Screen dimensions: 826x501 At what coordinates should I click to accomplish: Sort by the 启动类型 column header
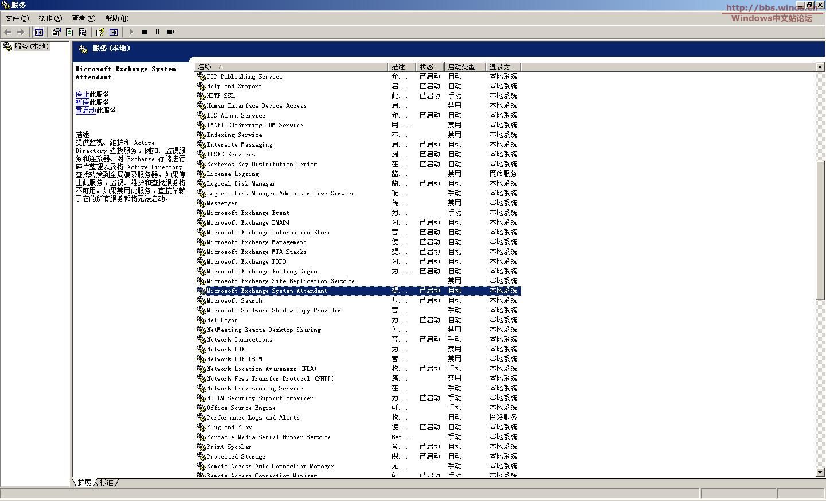point(465,67)
